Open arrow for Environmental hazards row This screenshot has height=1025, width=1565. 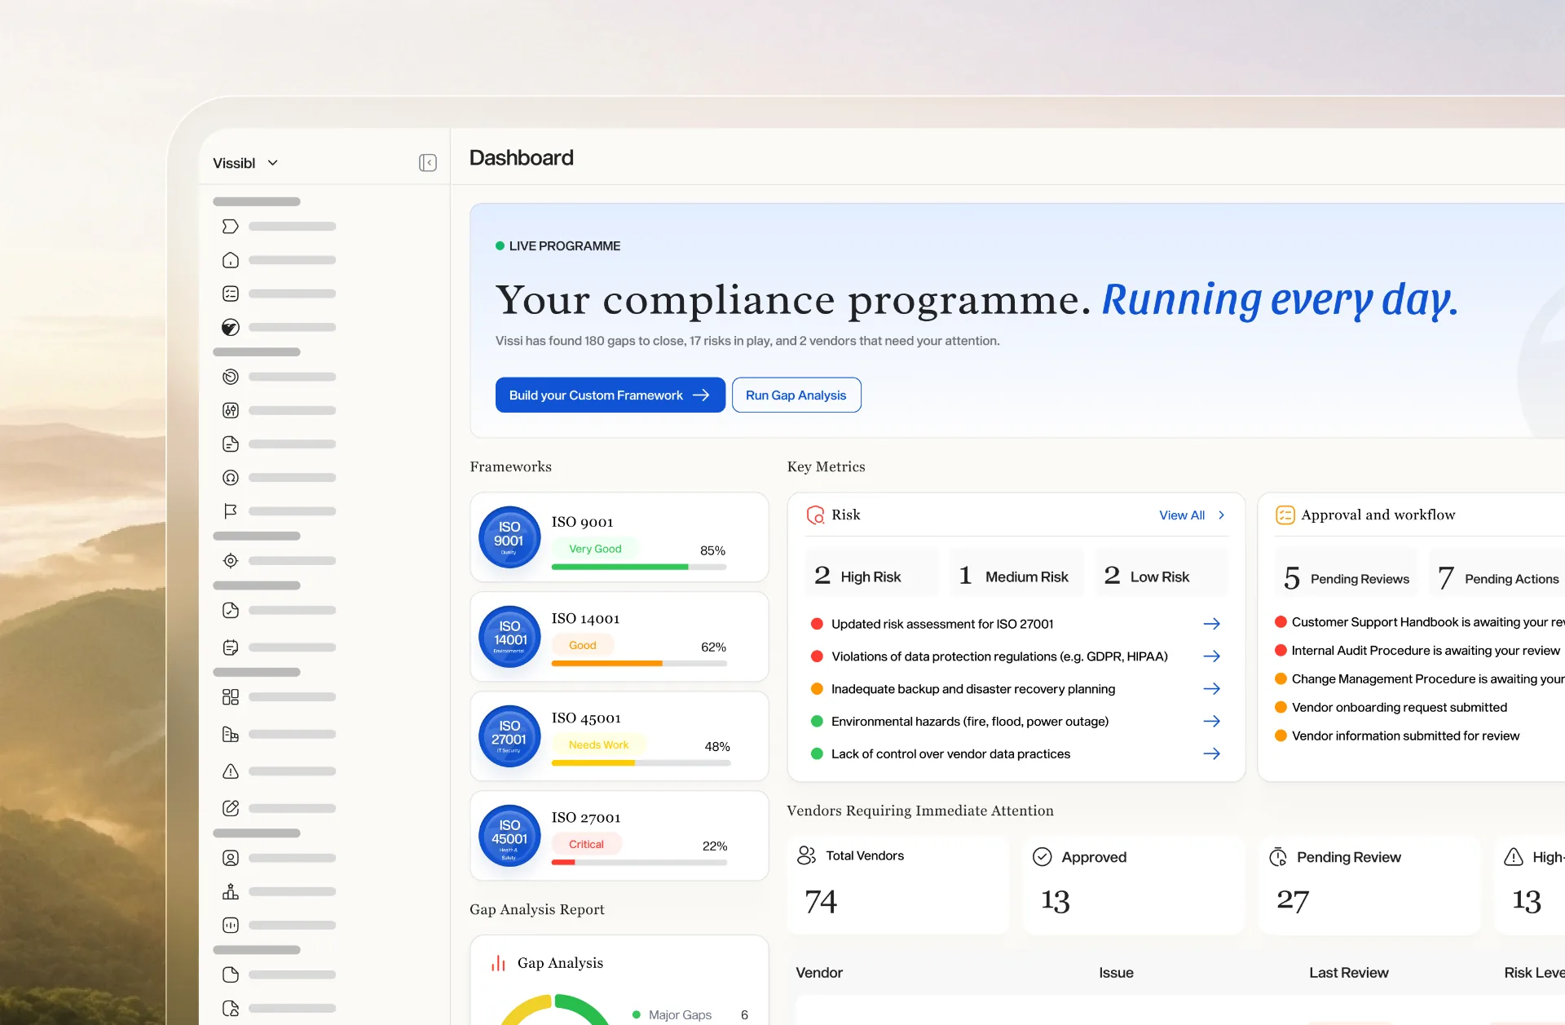coord(1211,722)
